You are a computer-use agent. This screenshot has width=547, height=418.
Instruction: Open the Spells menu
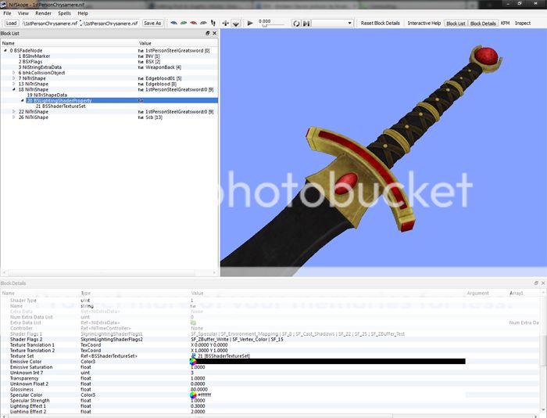point(64,13)
